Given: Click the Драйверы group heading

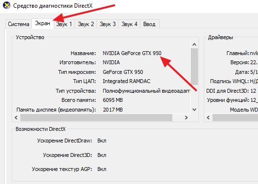Looking at the screenshot, I should (220, 37).
